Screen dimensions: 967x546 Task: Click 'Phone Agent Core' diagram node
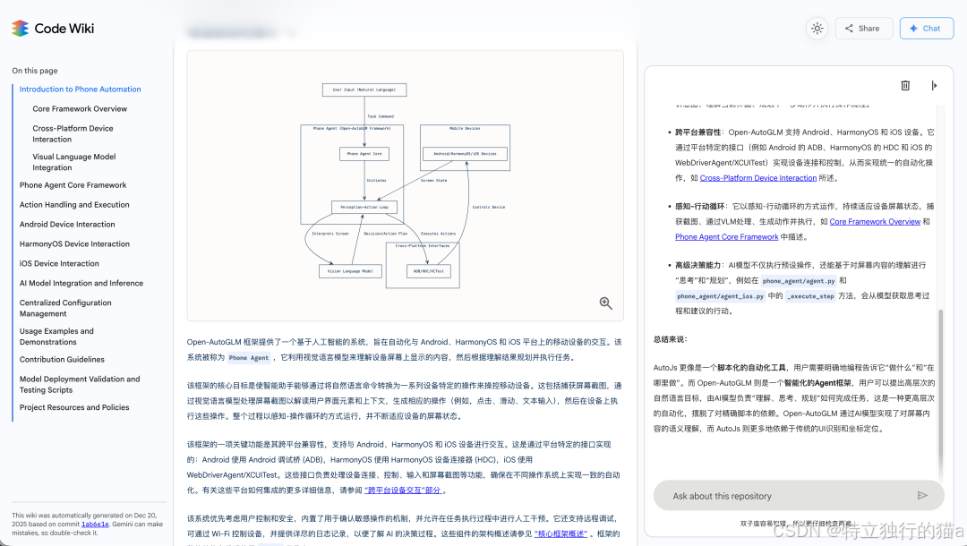[x=364, y=153]
